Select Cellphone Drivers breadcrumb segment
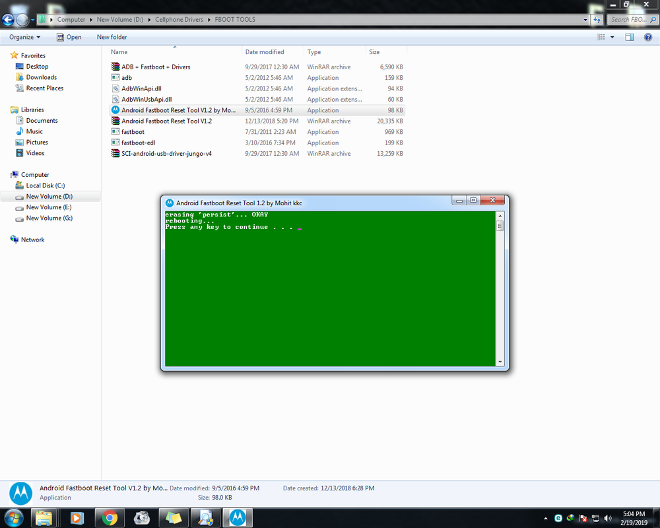The image size is (660, 528). 179,19
